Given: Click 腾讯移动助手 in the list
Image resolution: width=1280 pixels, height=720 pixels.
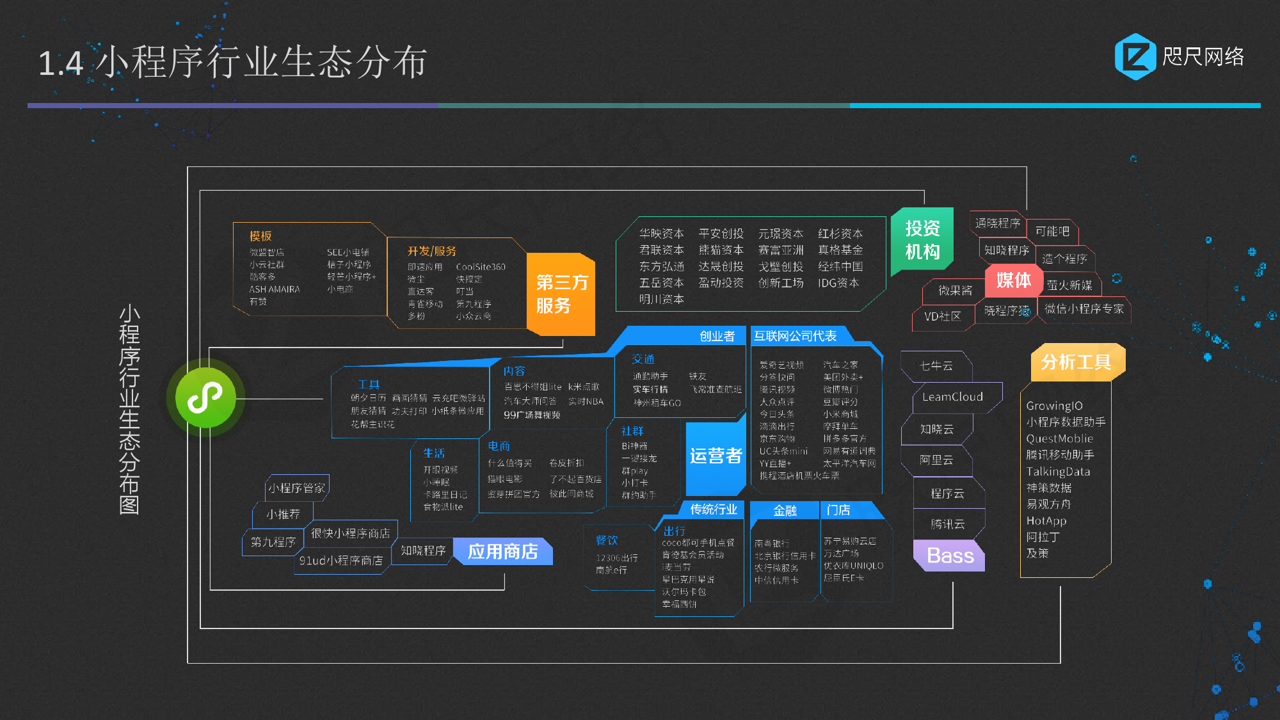Looking at the screenshot, I should pos(1060,455).
